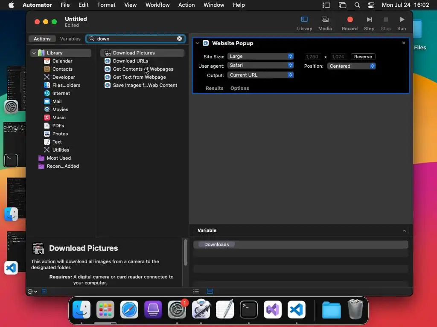437x327 pixels.
Task: Open the Workflow menu
Action: 157,5
